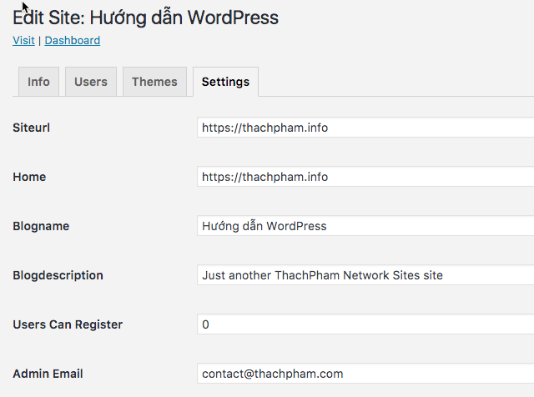Go to the Dashboard link
Screen dimensions: 534x397
tap(73, 41)
